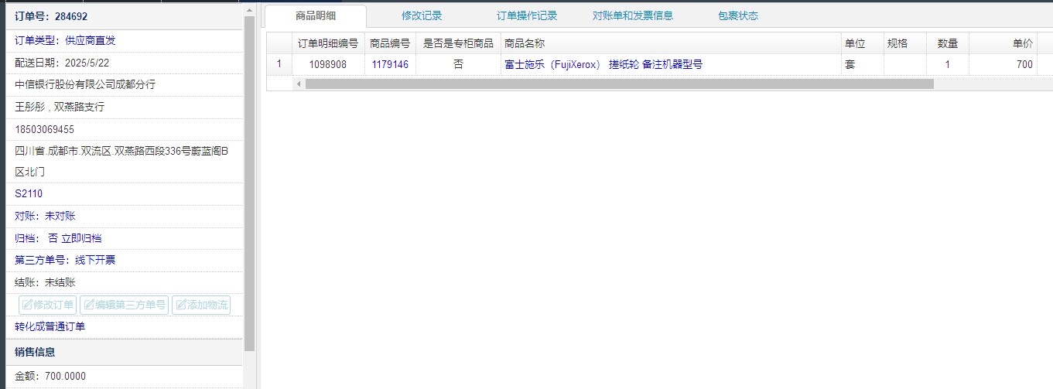Click the horizontal scrollbar thumb under the table

coord(620,84)
